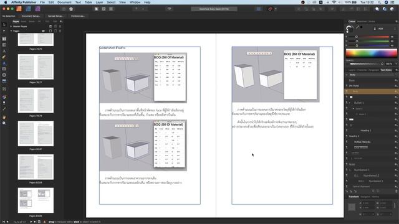Select the Node tool below the Move tool
Image resolution: width=399 pixels, height=224 pixels.
(x=4, y=30)
